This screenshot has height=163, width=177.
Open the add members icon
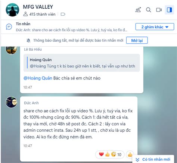tap(138, 10)
